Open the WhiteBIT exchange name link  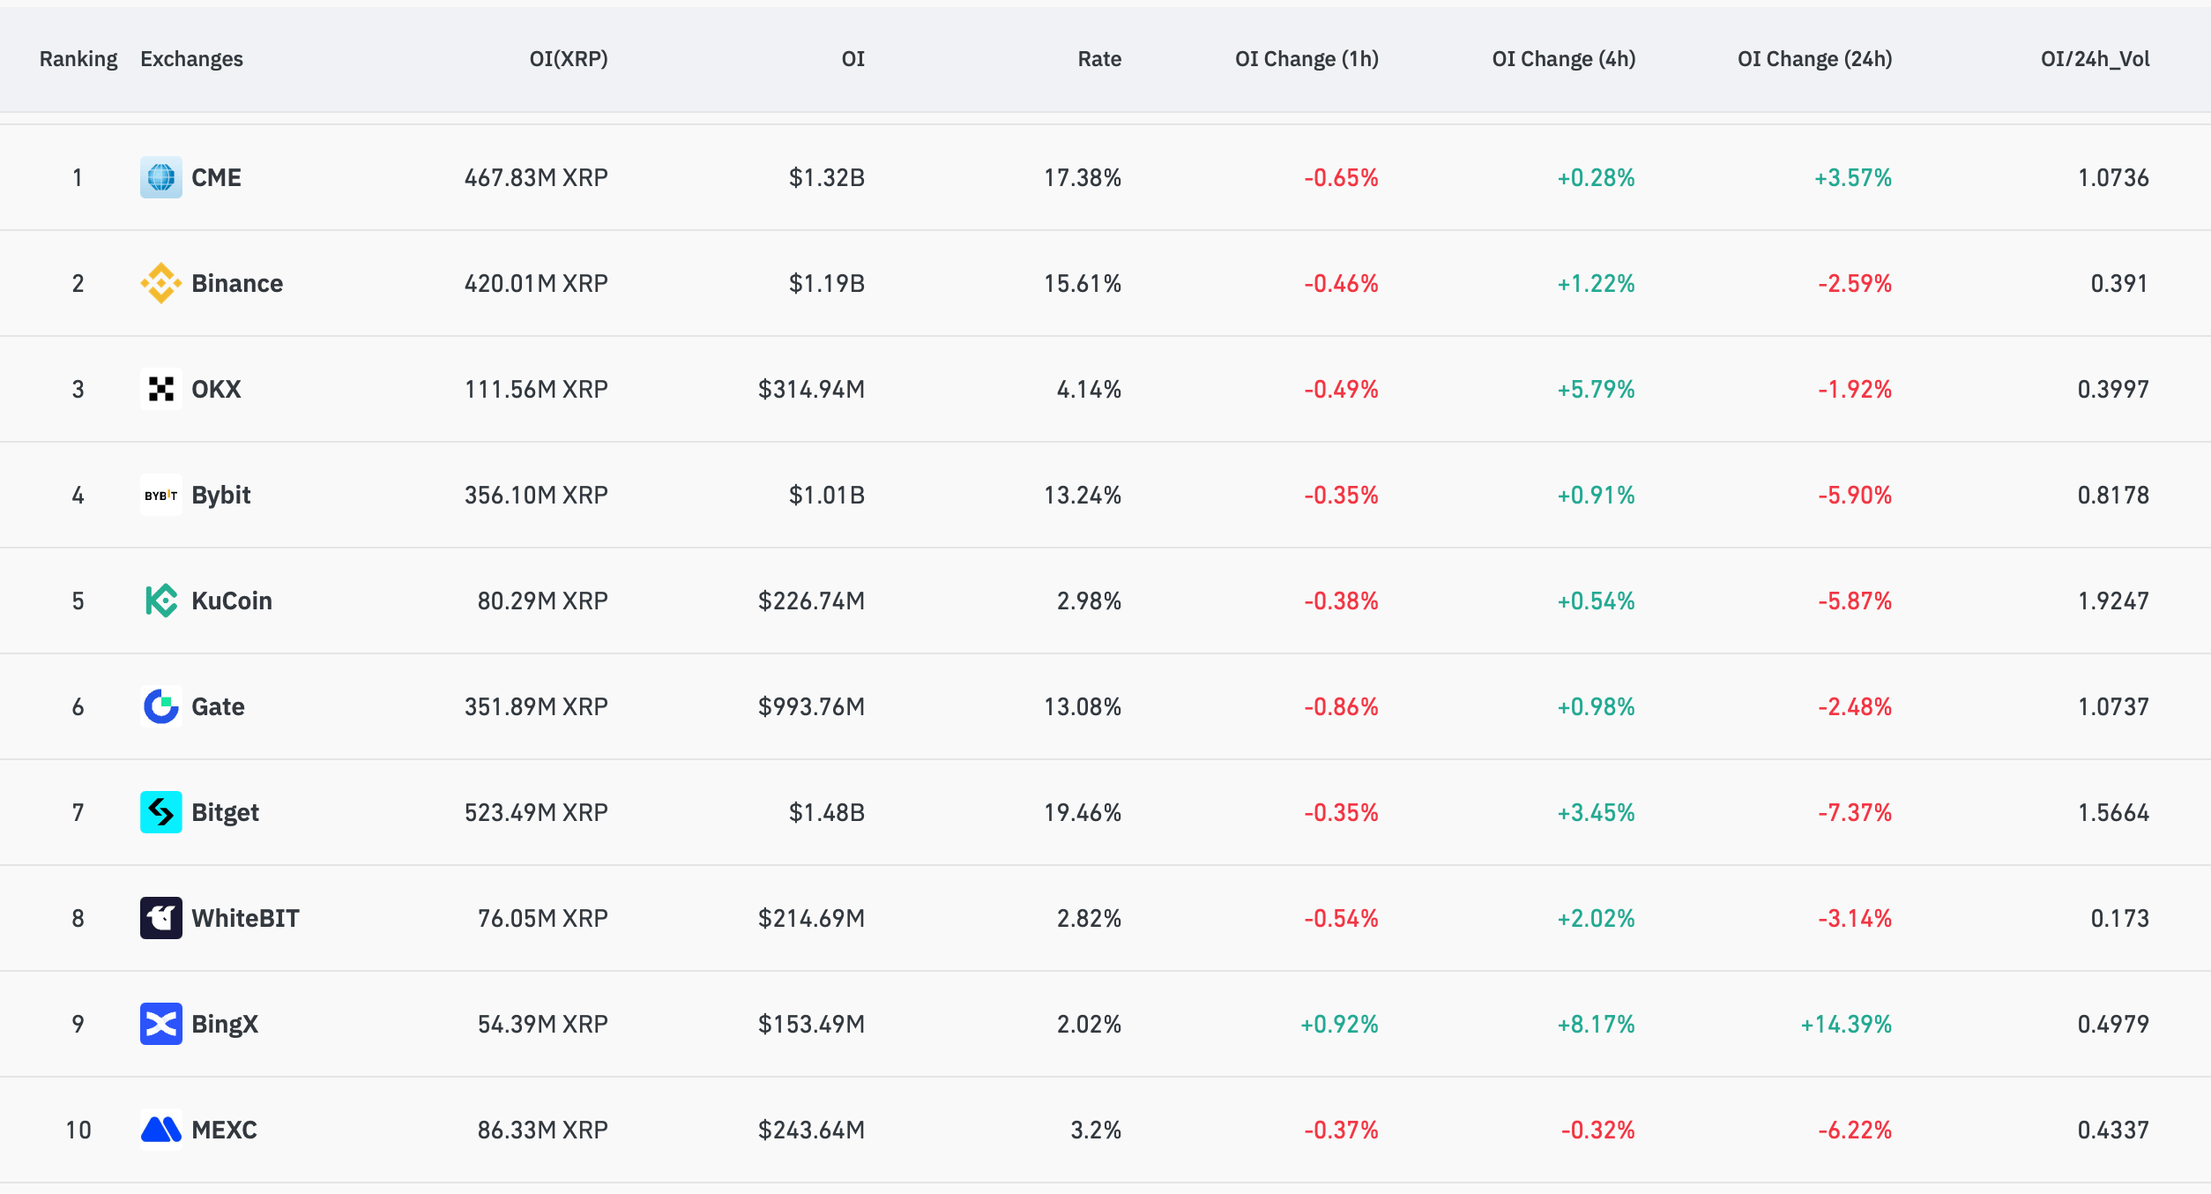click(x=245, y=918)
